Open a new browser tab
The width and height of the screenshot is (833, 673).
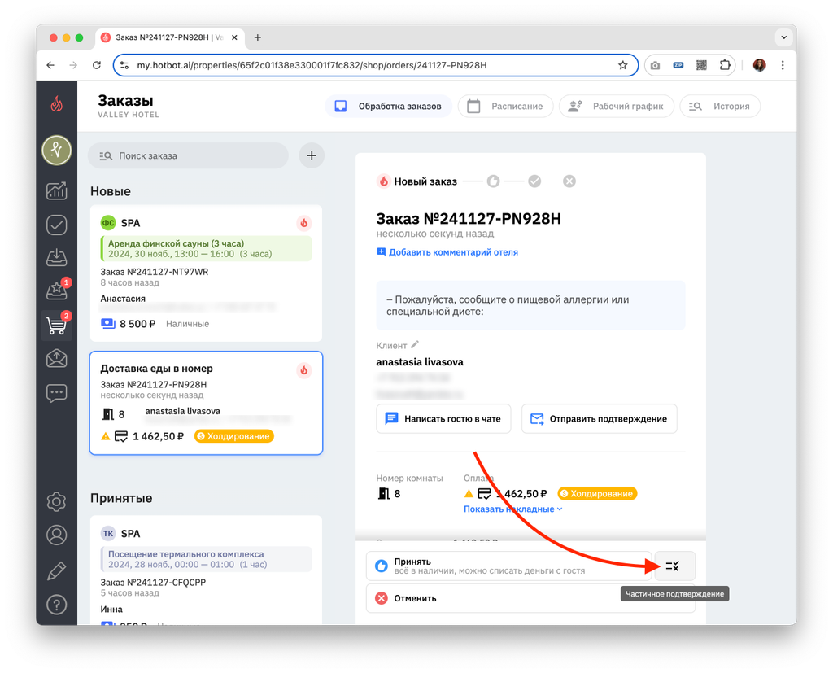click(x=258, y=37)
